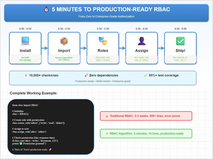Click the lightning bolt beside 10,000+ checks/sec
Image resolution: width=213 pixels, height=159 pixels.
click(x=26, y=76)
